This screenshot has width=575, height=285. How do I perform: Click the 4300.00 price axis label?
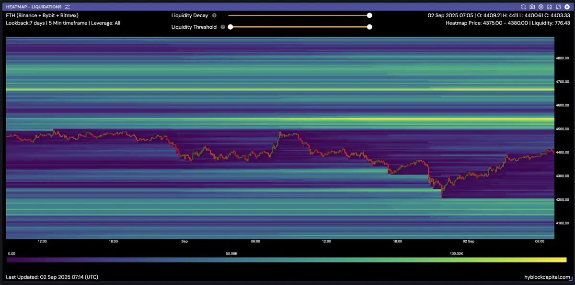[x=562, y=176]
